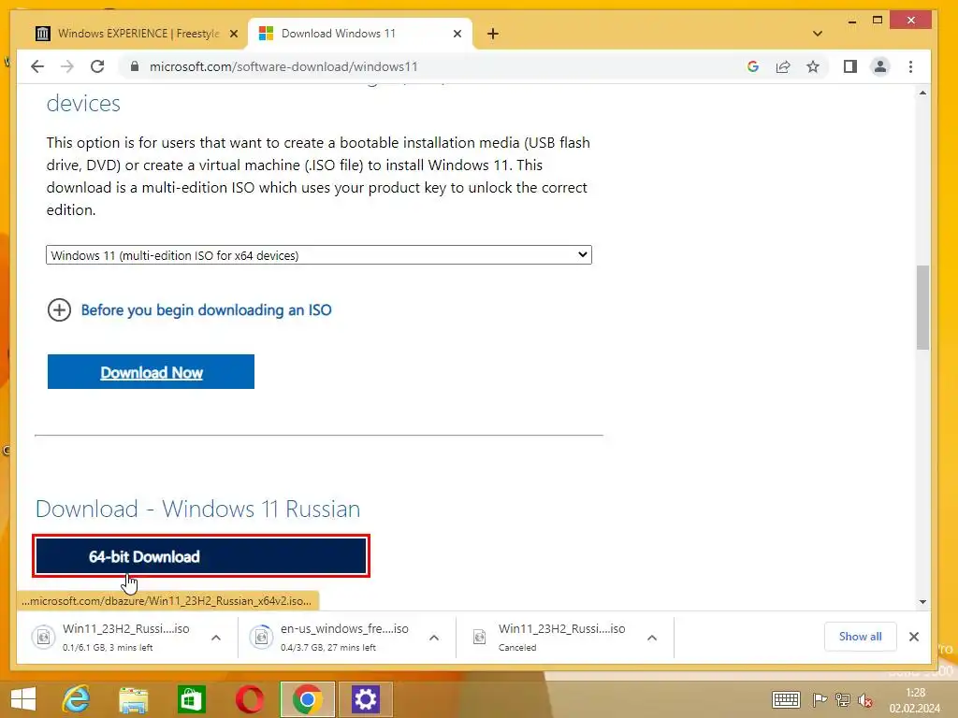The height and width of the screenshot is (718, 958).
Task: Click the Download Now button
Action: 151,372
